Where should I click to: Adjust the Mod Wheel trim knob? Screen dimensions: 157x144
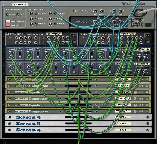31,13
